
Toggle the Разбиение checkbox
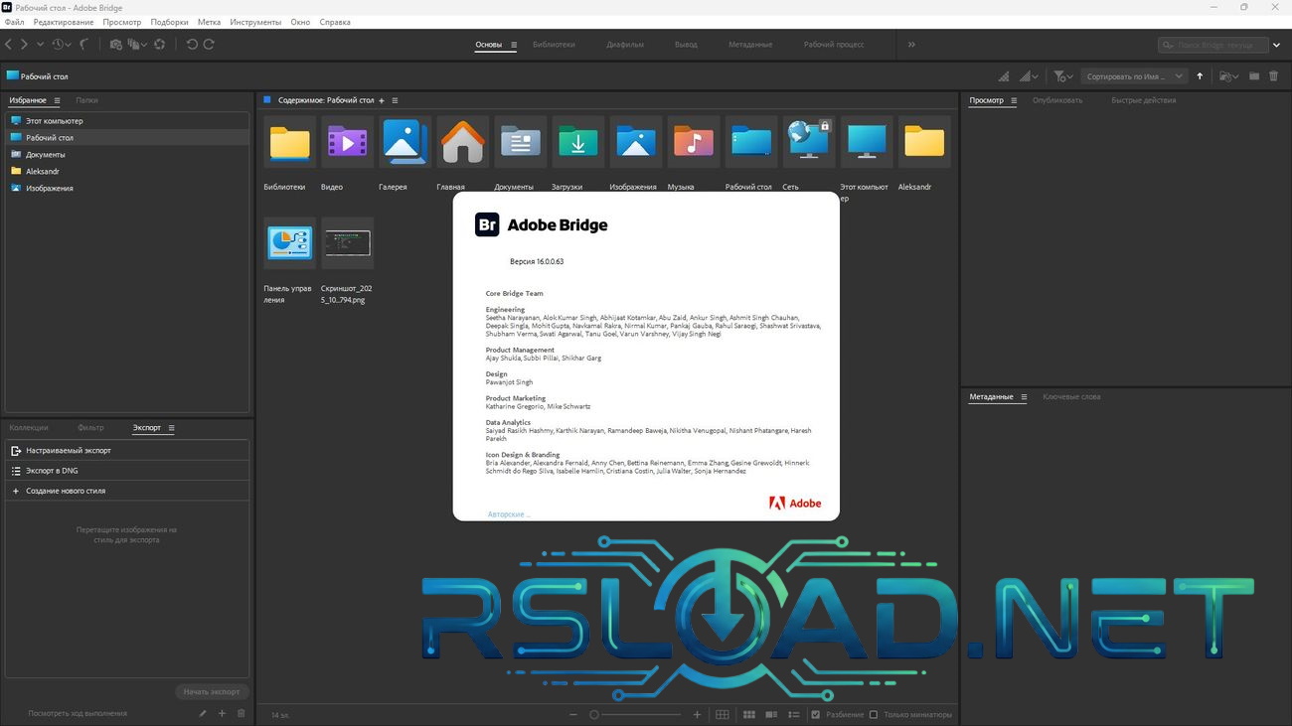click(x=816, y=714)
